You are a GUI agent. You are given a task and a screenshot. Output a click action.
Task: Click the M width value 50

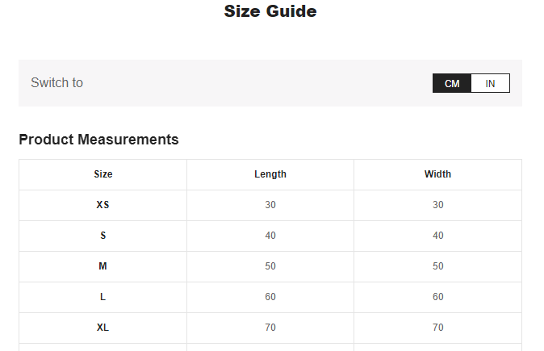click(x=437, y=266)
